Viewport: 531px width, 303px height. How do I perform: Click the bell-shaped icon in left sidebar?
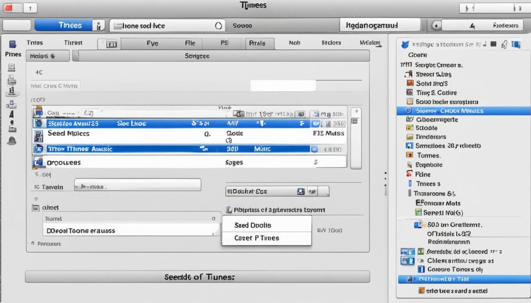12,141
